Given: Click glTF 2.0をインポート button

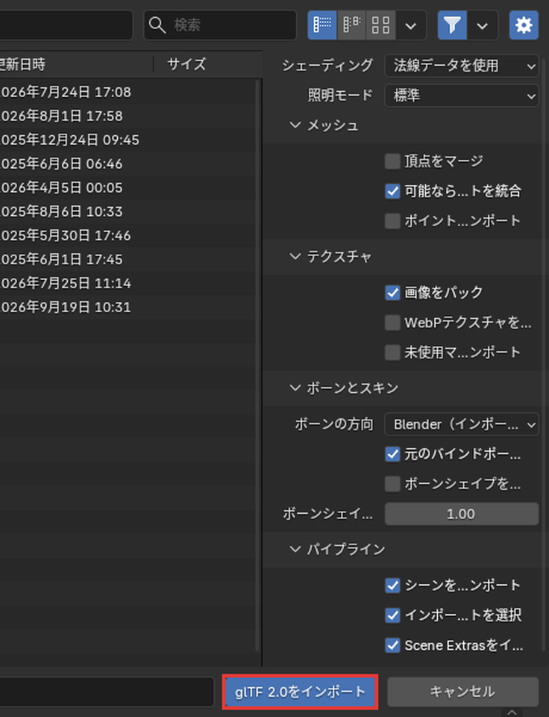Looking at the screenshot, I should pos(300,692).
